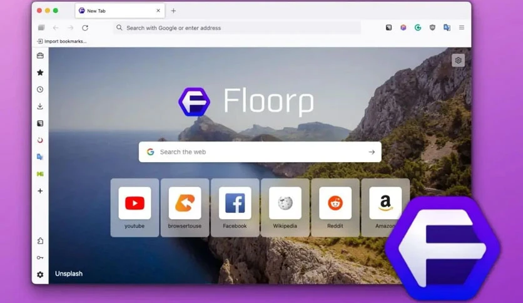The width and height of the screenshot is (523, 303).
Task: Click the Unsplash credit link
Action: (x=69, y=274)
